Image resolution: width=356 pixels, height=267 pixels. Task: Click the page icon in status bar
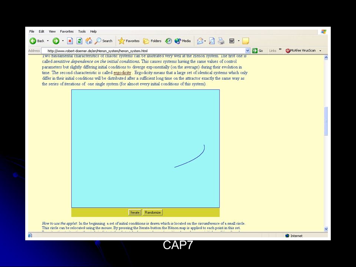pyautogui.click(x=30, y=235)
